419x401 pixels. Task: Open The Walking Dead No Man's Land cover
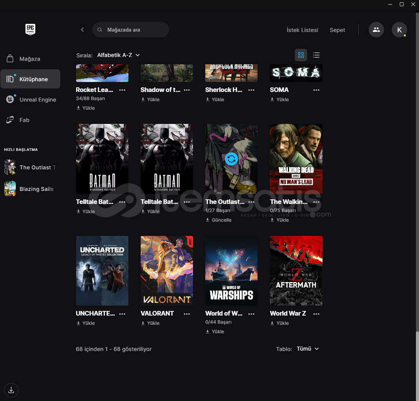[296, 159]
